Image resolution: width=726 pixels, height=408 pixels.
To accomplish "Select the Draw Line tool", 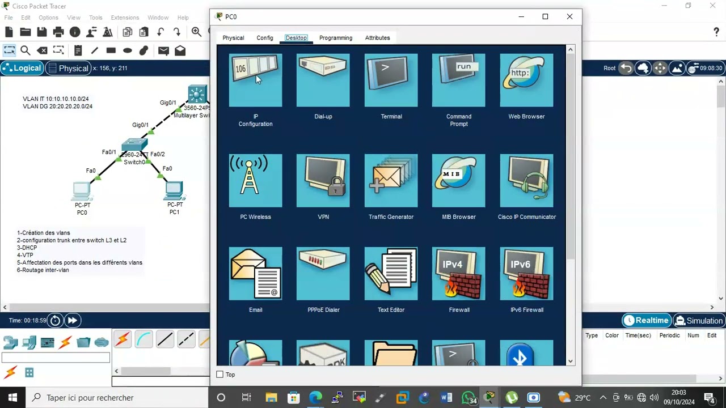I will [94, 50].
